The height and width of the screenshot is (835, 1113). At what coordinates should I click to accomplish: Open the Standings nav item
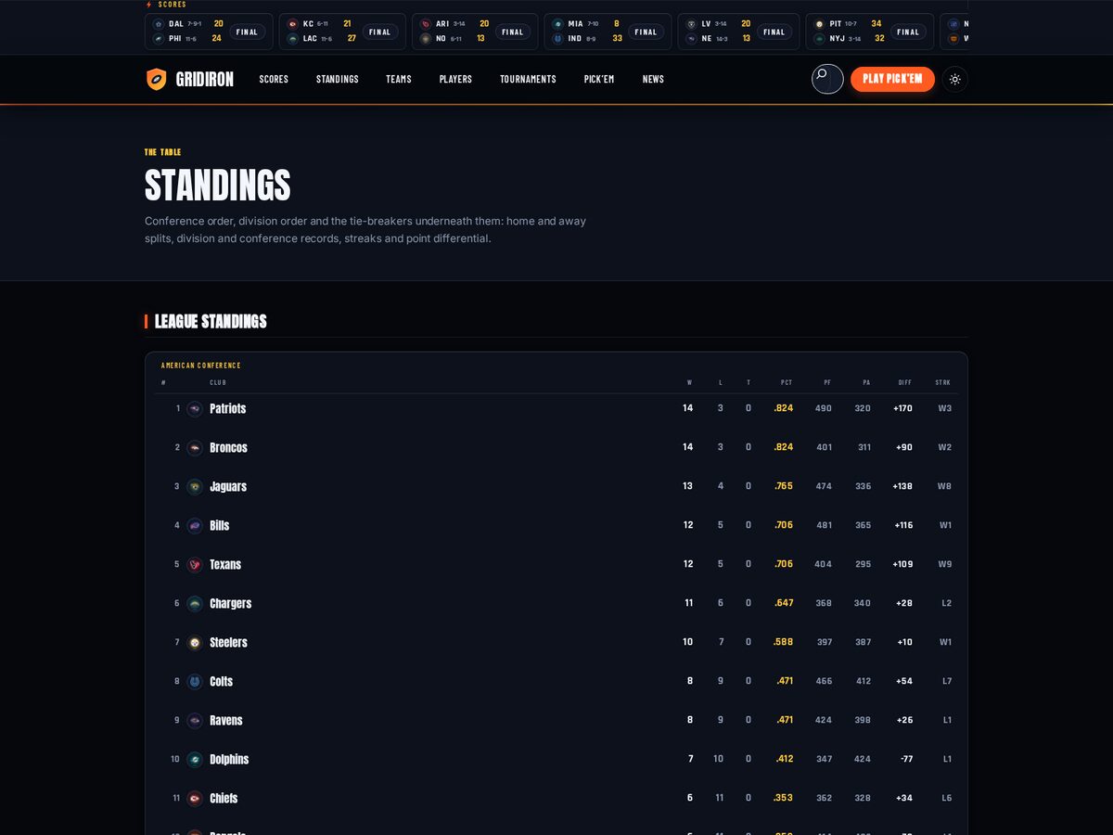coord(338,79)
